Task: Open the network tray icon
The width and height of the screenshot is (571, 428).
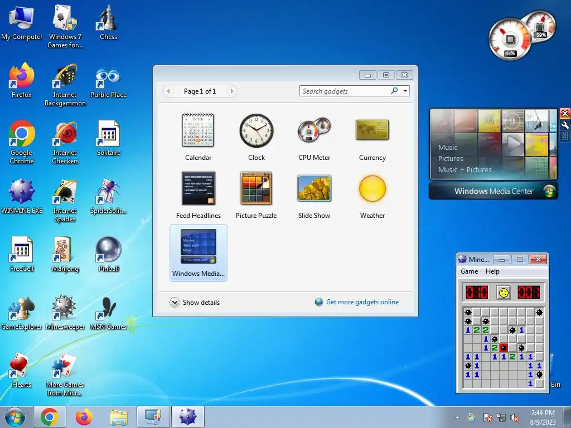Action: [x=501, y=418]
